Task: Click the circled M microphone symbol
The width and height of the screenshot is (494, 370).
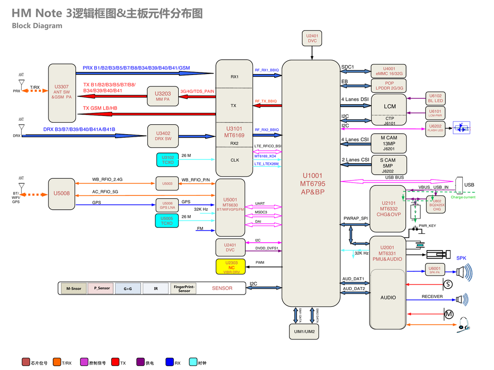Action: pos(449,314)
